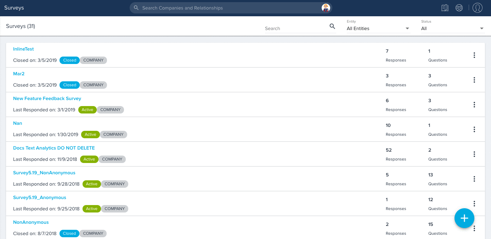491x239 pixels.
Task: Click the COMPANY tag on Nan survey
Action: [113, 134]
